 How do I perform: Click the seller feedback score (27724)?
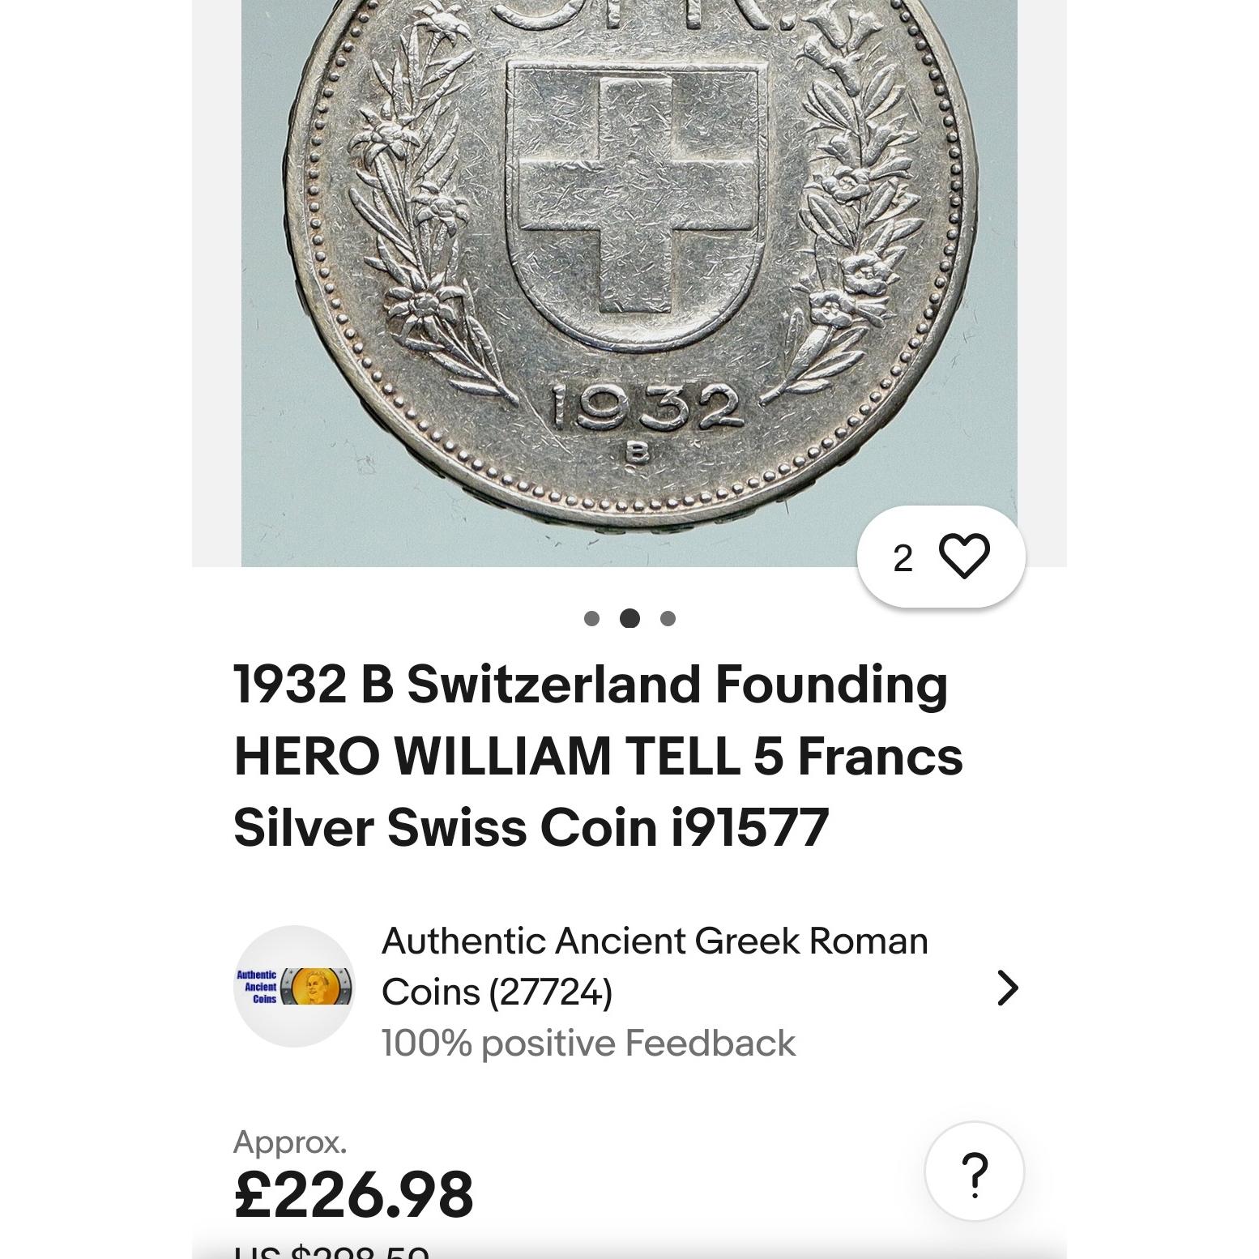[x=550, y=992]
